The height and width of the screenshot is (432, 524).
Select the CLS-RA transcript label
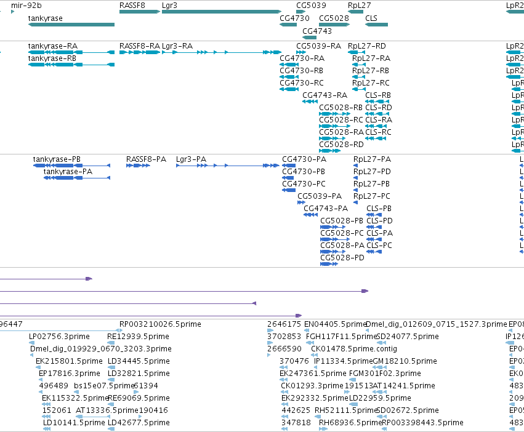click(x=379, y=119)
